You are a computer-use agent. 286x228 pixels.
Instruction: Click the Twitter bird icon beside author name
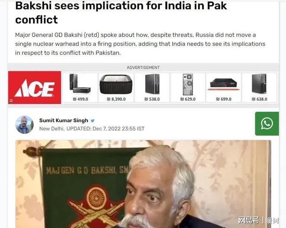[x=93, y=121]
